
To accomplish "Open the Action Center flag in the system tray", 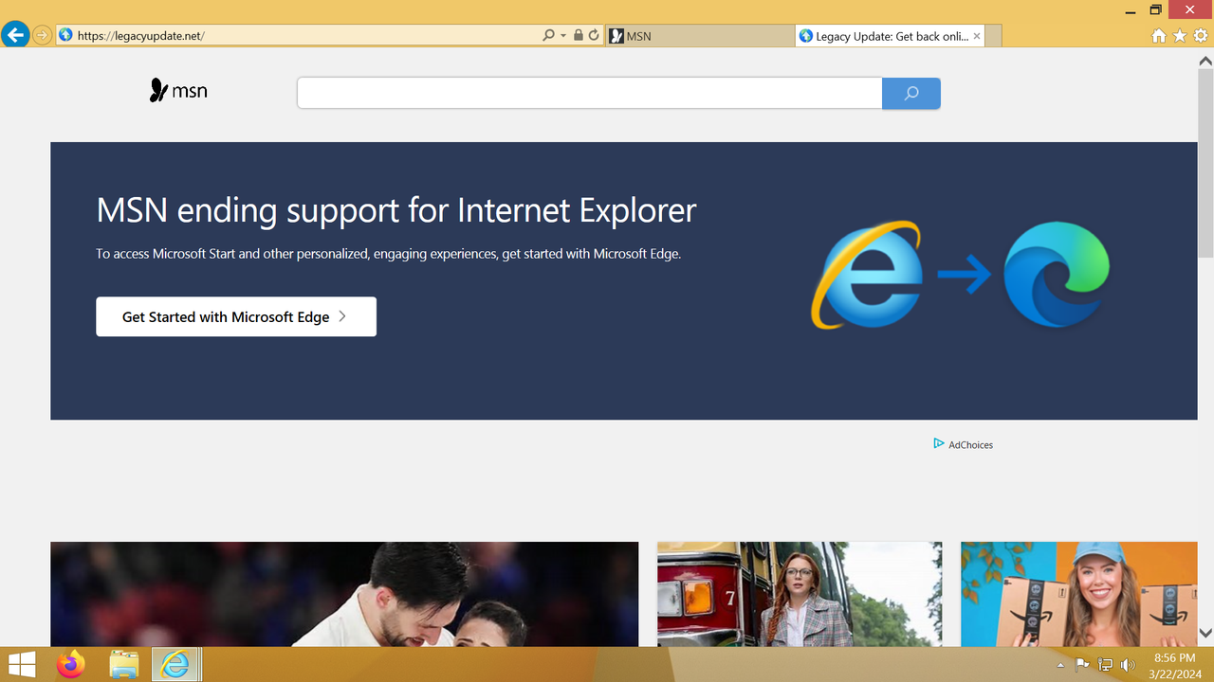I will click(x=1082, y=664).
